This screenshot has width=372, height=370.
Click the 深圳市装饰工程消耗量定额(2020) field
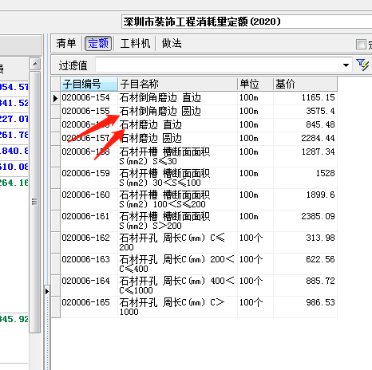tap(247, 22)
